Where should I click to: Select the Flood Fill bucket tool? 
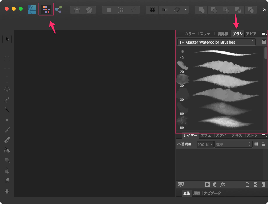(7, 150)
